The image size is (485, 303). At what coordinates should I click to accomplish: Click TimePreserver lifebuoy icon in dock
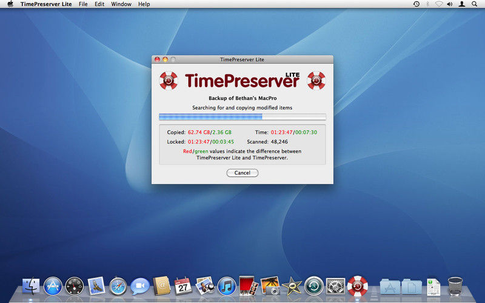(358, 285)
